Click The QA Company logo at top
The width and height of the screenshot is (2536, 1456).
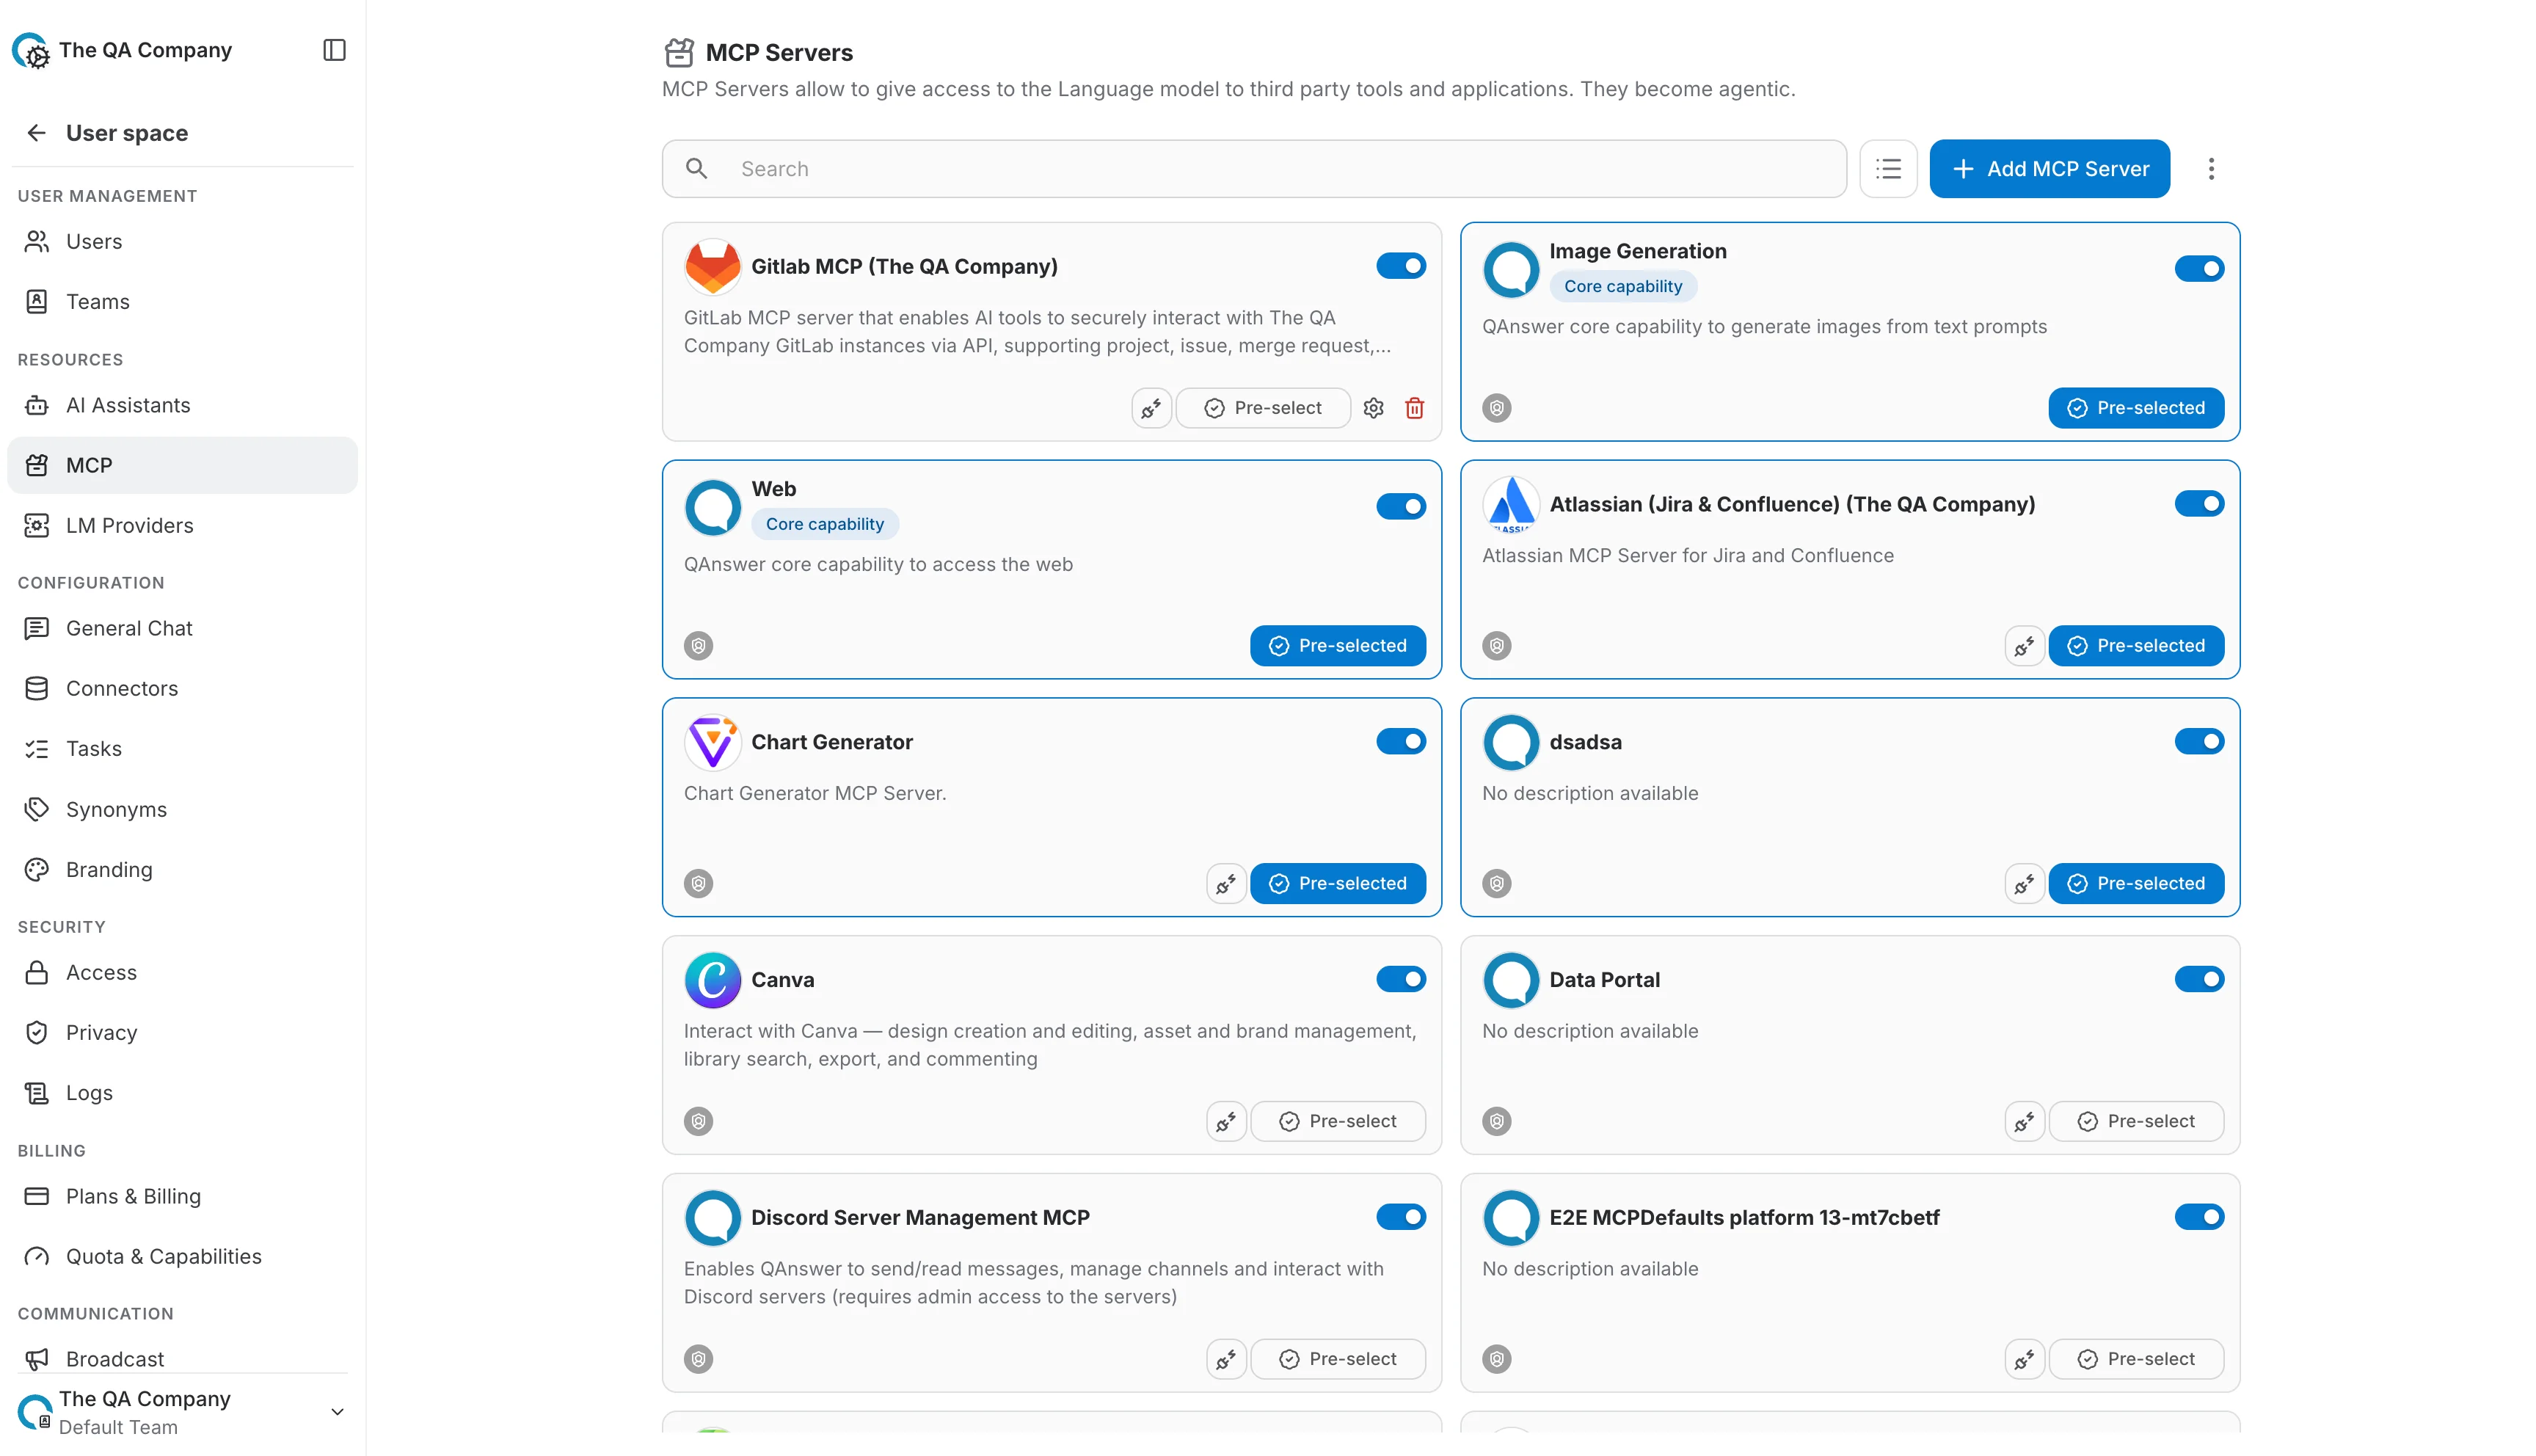coord(30,50)
